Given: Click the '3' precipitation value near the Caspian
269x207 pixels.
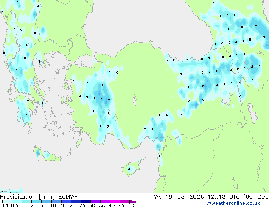Looking at the screenshot, I should 252,66.
